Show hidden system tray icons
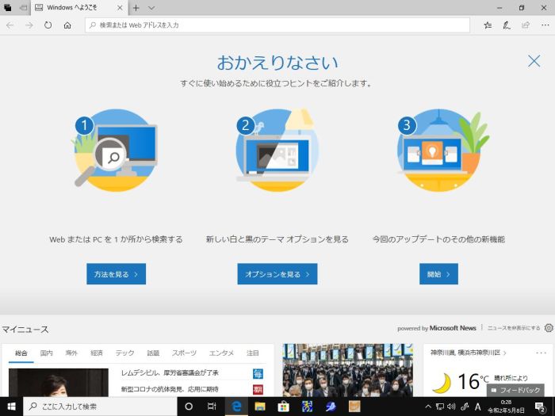 (428, 406)
